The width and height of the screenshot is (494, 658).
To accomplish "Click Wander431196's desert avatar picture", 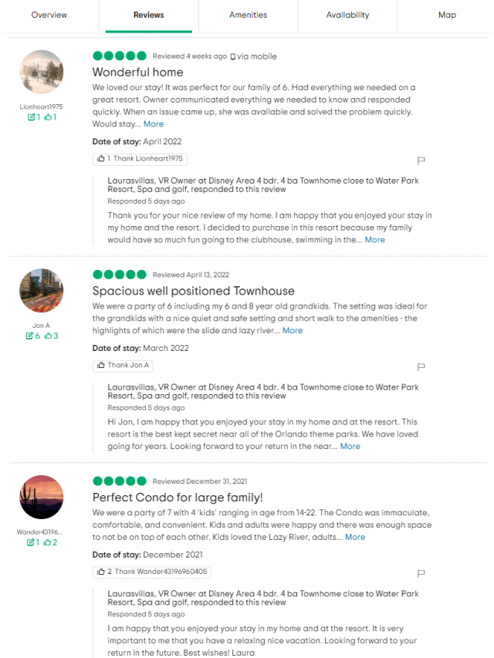I will click(x=41, y=498).
